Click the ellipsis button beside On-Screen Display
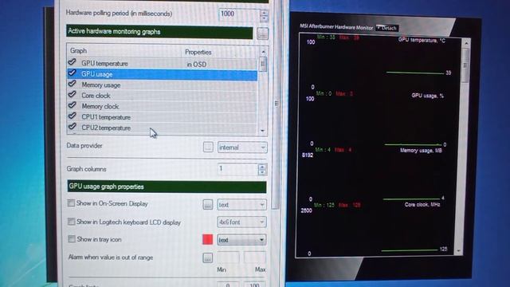 pyautogui.click(x=208, y=204)
